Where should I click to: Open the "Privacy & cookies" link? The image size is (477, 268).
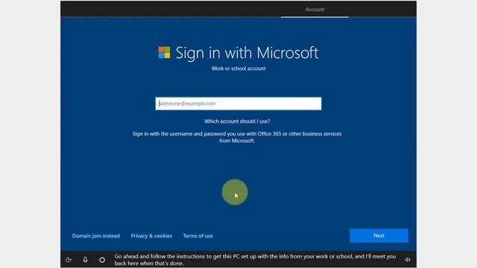click(x=151, y=236)
